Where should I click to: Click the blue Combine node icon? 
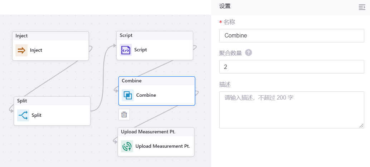pos(128,95)
